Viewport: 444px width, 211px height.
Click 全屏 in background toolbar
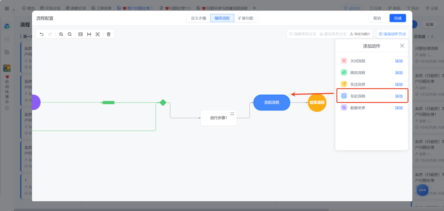(376, 8)
